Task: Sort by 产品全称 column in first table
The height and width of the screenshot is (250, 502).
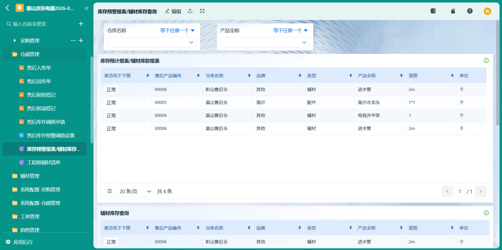Action: click(x=401, y=75)
